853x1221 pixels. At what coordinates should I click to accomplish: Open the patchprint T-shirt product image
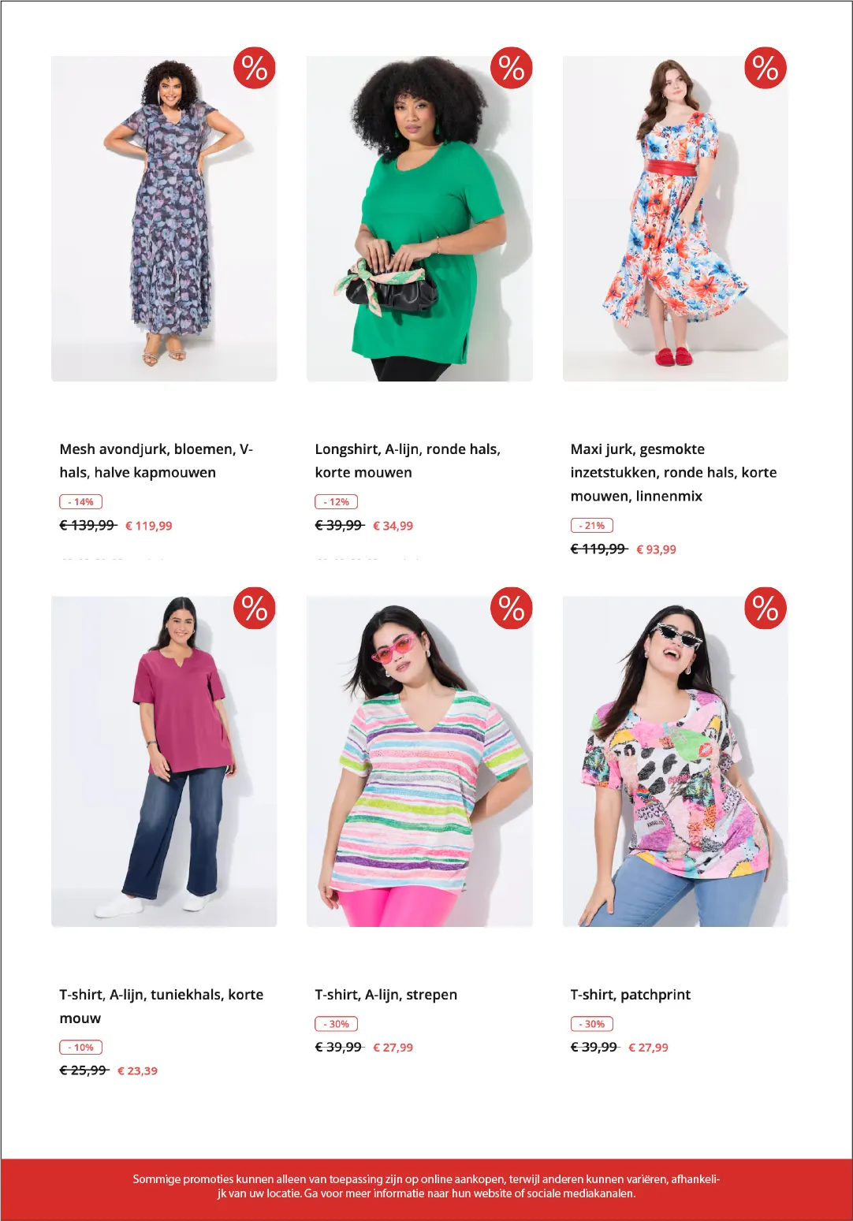tap(676, 761)
